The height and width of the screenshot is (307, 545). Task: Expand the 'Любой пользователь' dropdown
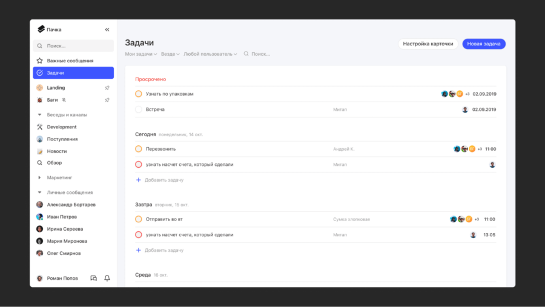pos(210,54)
